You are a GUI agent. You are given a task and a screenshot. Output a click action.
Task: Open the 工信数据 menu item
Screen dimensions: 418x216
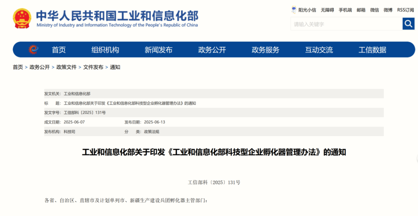tap(372, 50)
